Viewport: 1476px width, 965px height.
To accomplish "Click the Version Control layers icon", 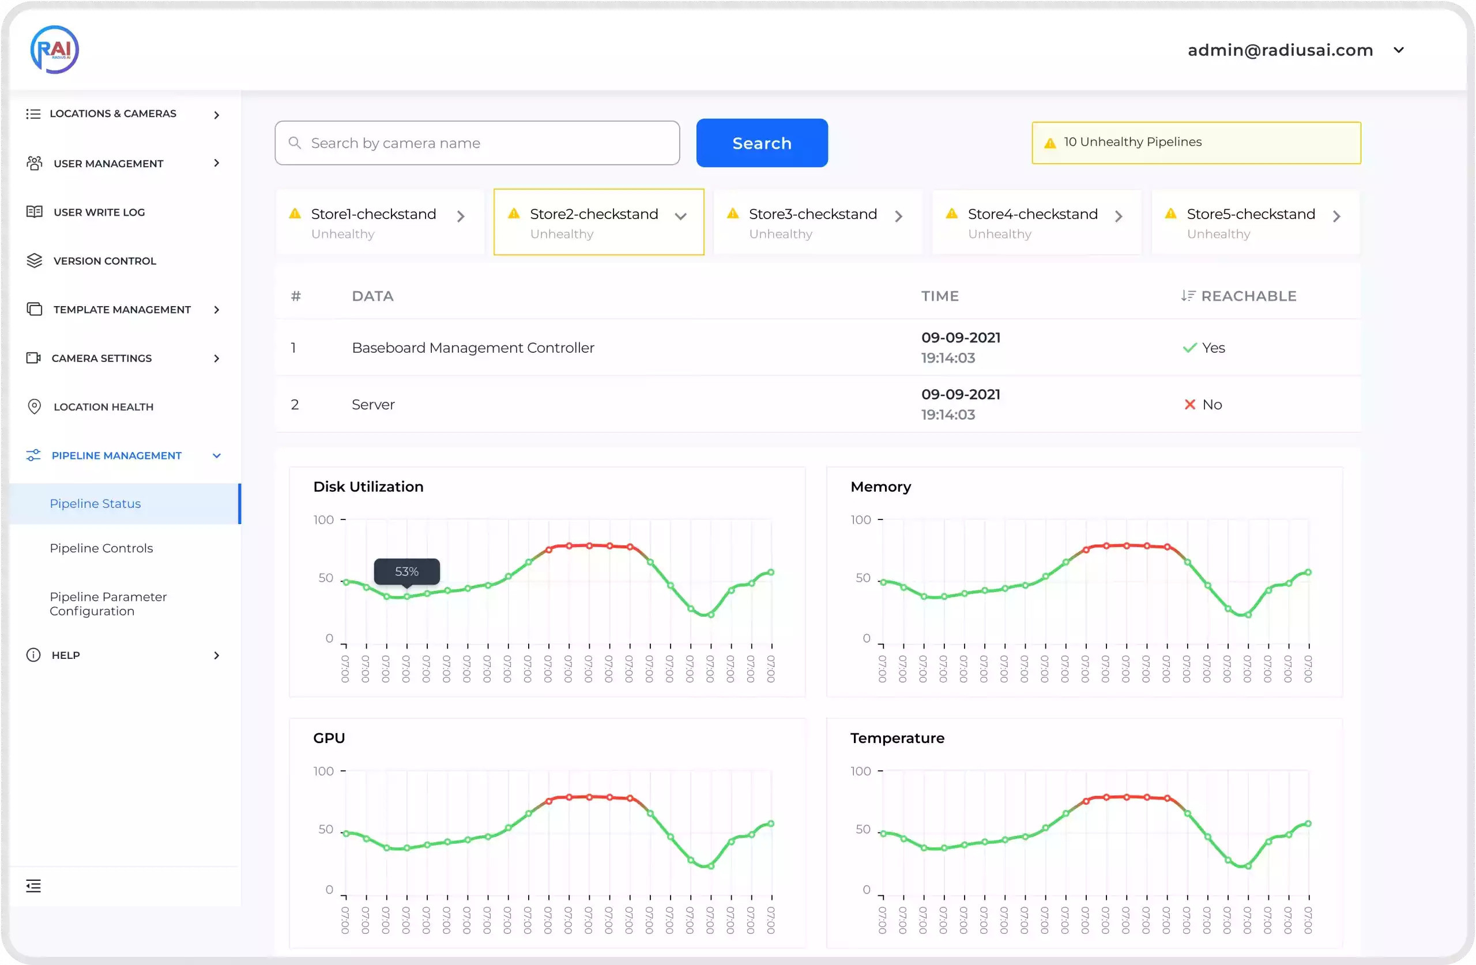I will click(x=35, y=261).
